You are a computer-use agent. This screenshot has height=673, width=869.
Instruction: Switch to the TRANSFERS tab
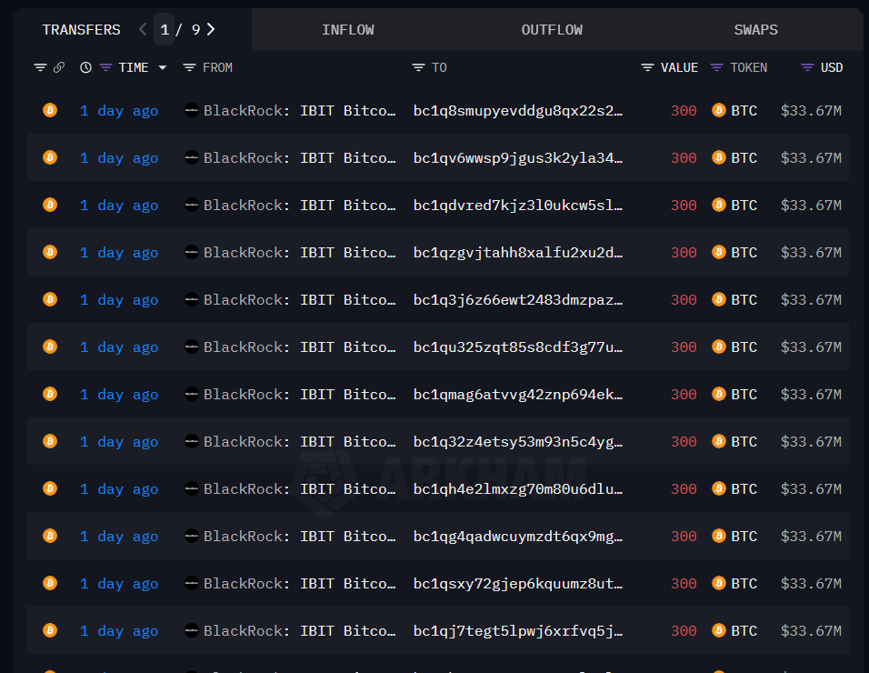click(x=82, y=30)
